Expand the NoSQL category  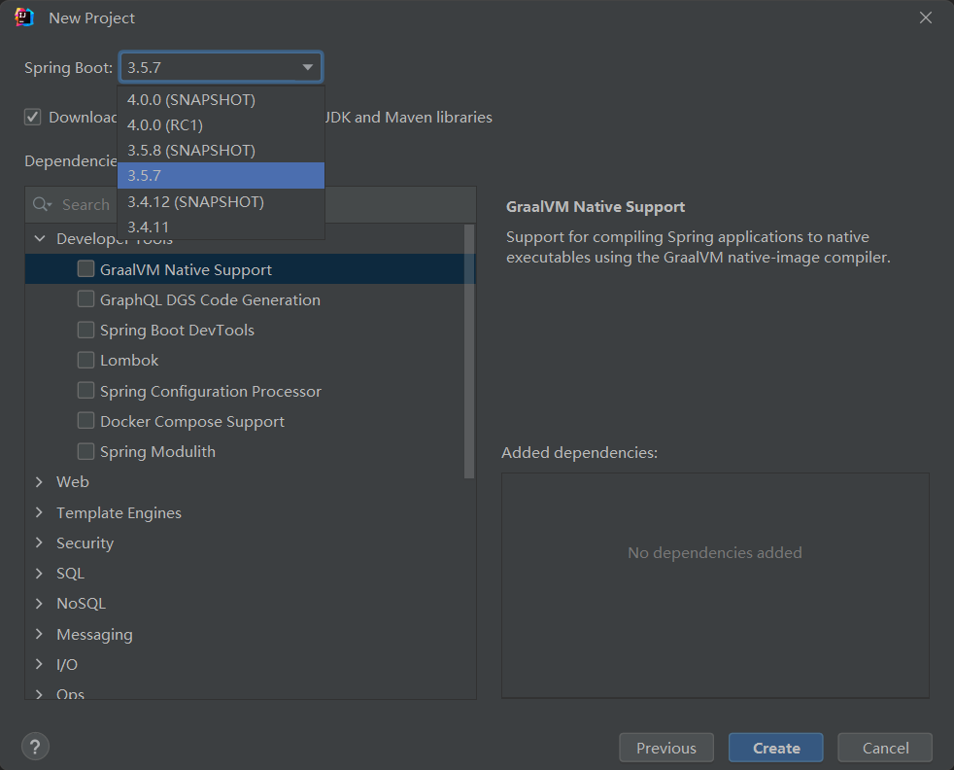(40, 603)
